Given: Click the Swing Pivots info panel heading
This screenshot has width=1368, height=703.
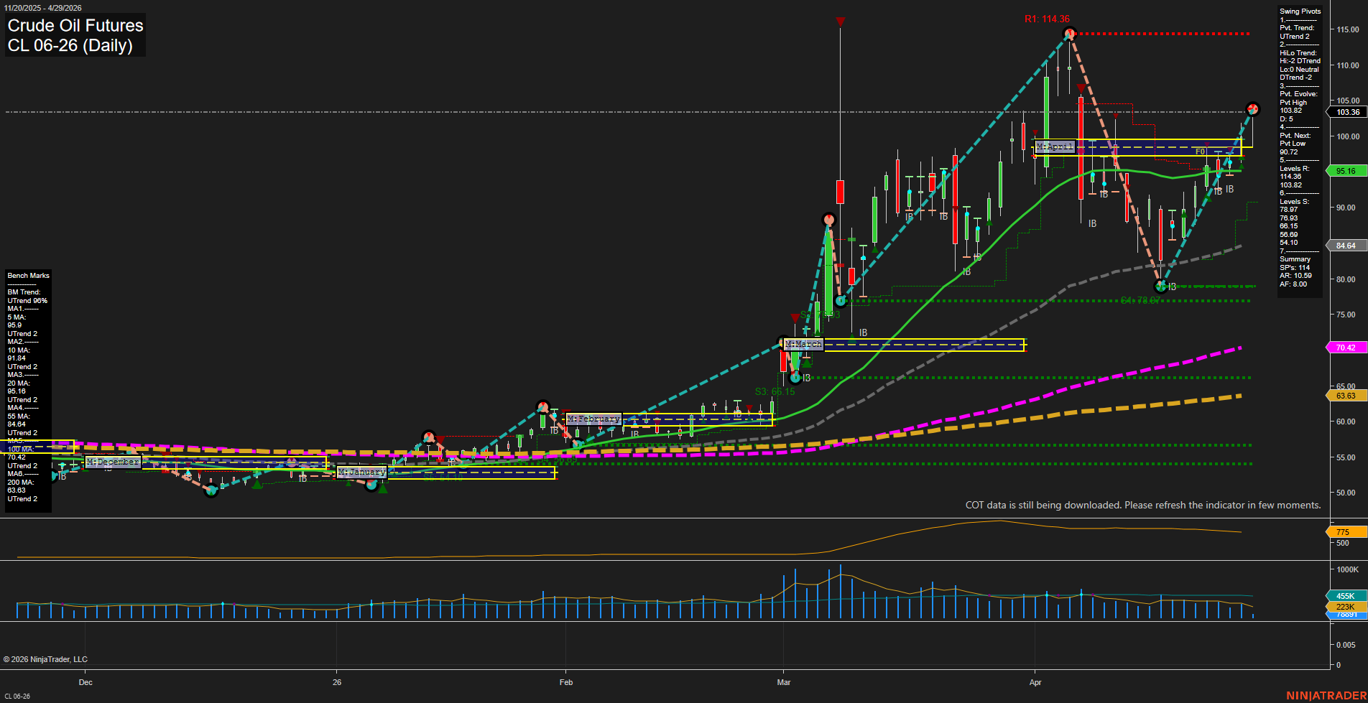Looking at the screenshot, I should [1300, 11].
